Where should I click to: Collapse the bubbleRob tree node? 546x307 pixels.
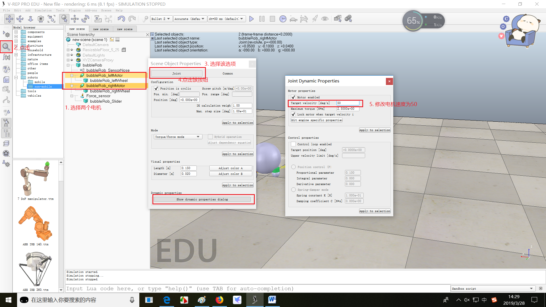coord(68,65)
